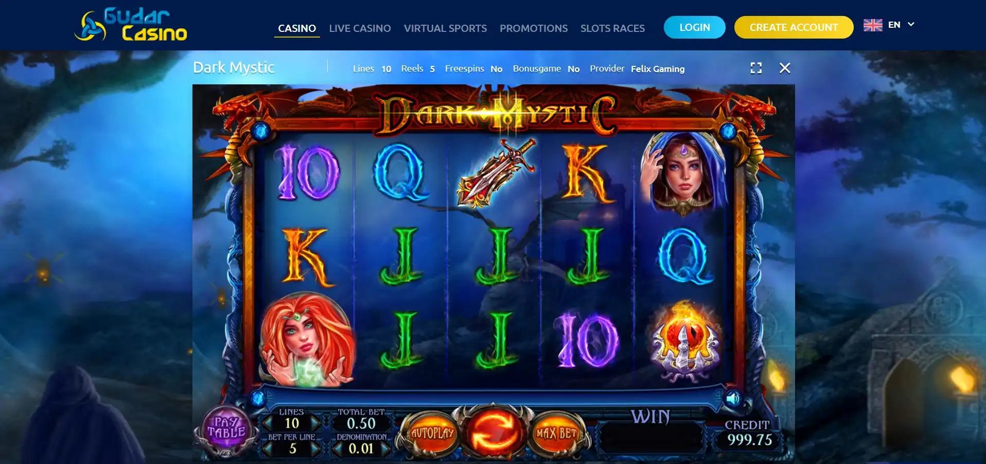Click the UK flag language icon
This screenshot has height=464, width=986.
coord(873,25)
